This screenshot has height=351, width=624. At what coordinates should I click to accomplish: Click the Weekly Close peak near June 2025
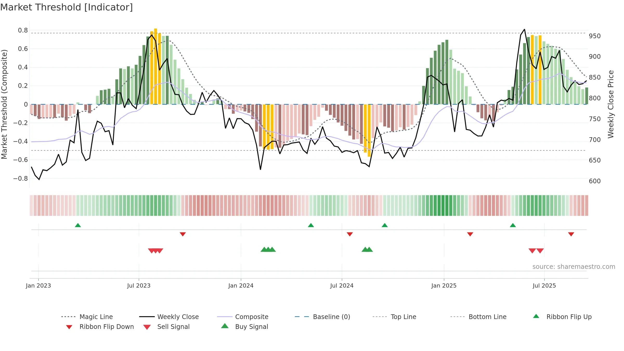[524, 29]
